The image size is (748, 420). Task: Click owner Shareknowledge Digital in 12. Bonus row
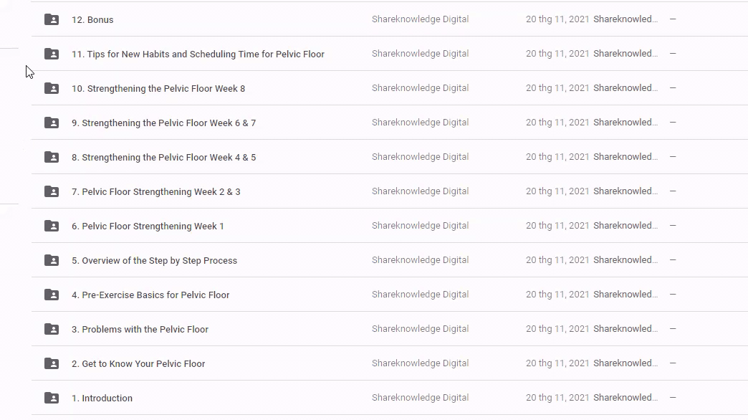(x=420, y=19)
